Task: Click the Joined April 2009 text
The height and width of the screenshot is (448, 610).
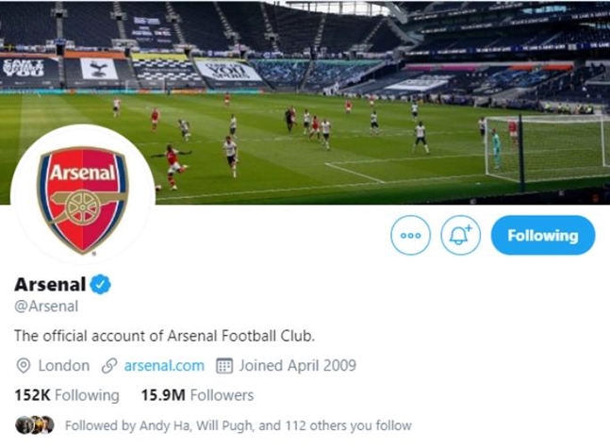Action: pos(297,365)
